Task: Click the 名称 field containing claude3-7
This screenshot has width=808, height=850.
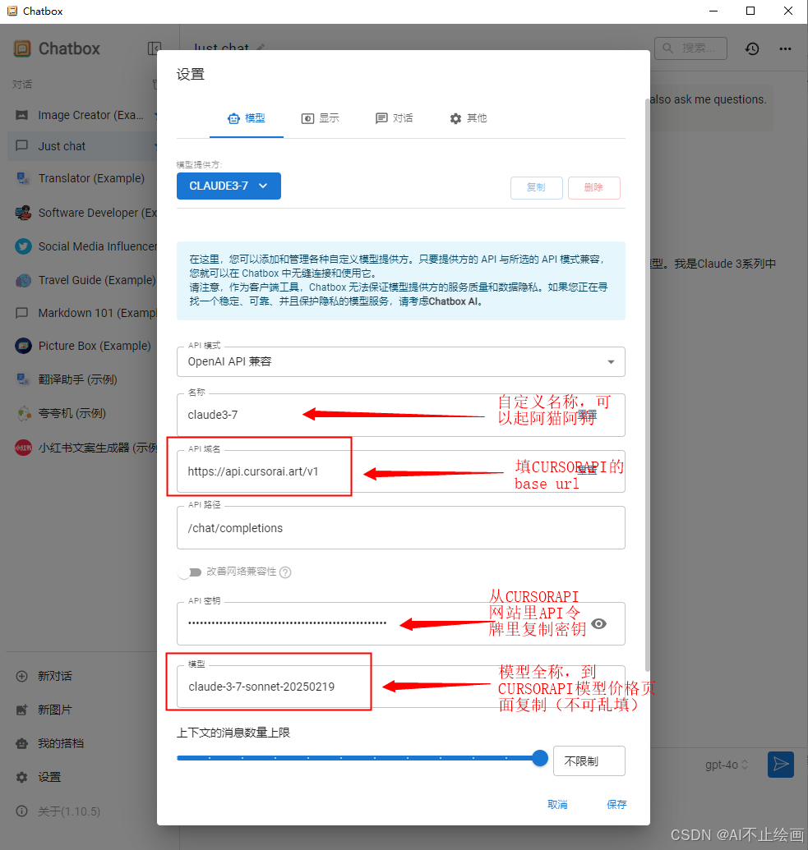Action: pos(400,416)
